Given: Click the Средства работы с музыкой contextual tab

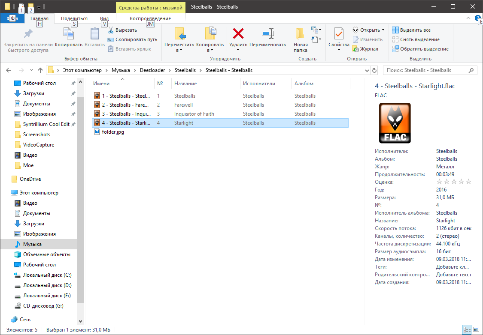Looking at the screenshot, I should click(151, 8).
